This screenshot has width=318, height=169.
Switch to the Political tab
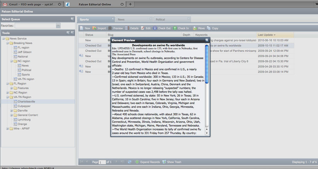[x=160, y=20]
